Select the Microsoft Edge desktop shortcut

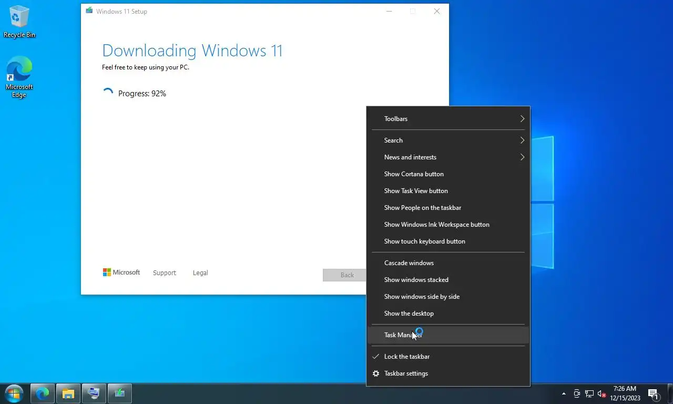pyautogui.click(x=19, y=77)
